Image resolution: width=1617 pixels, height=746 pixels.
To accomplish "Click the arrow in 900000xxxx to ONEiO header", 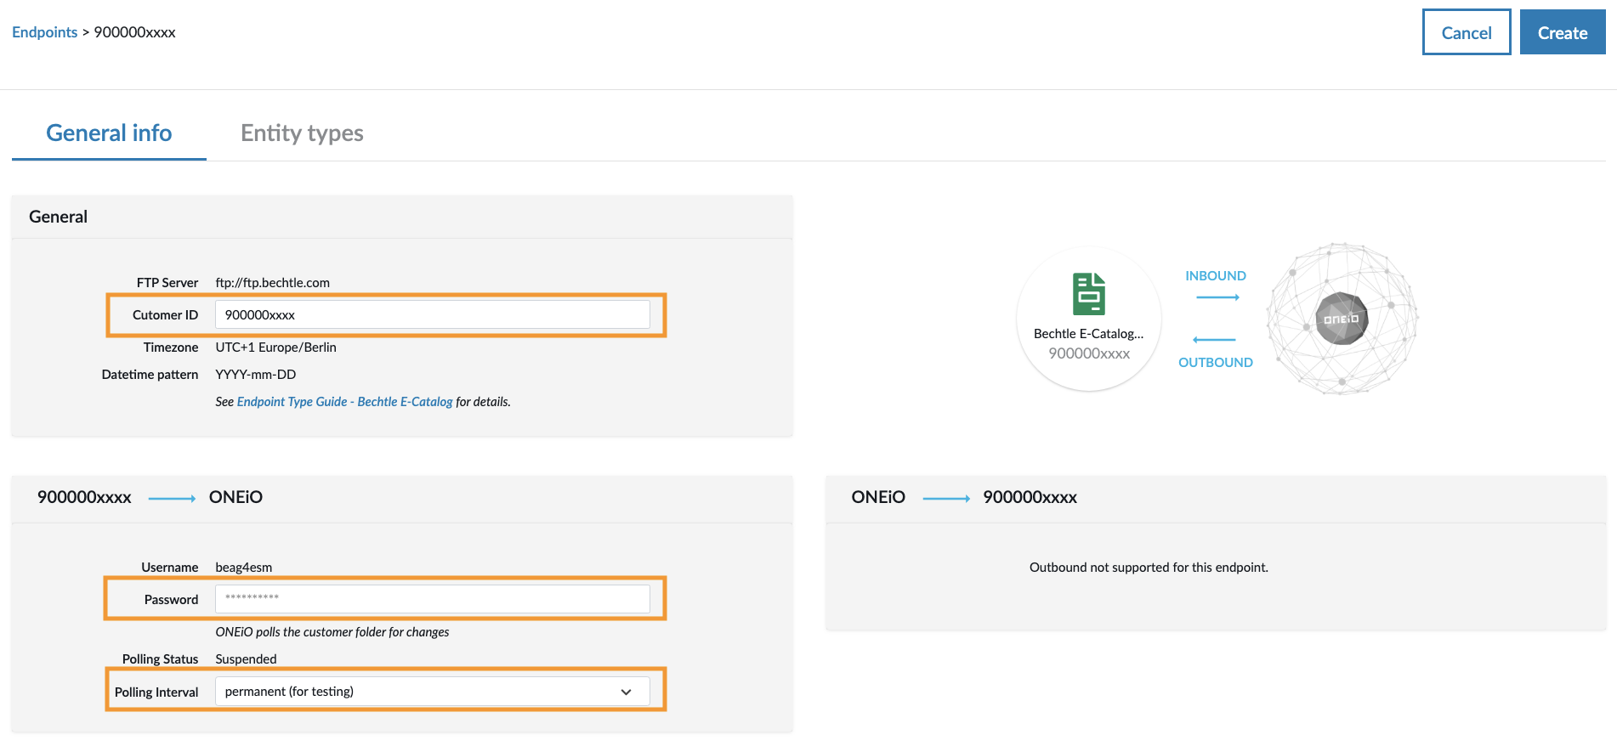I will pyautogui.click(x=172, y=499).
